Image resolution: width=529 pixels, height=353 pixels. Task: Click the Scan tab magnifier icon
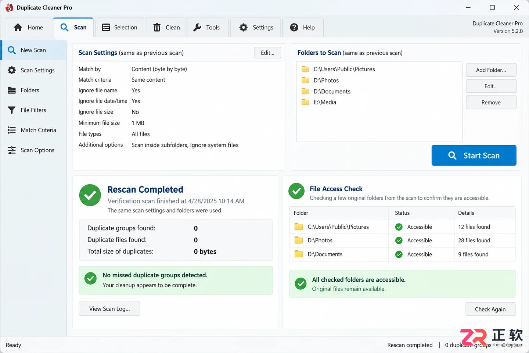64,27
